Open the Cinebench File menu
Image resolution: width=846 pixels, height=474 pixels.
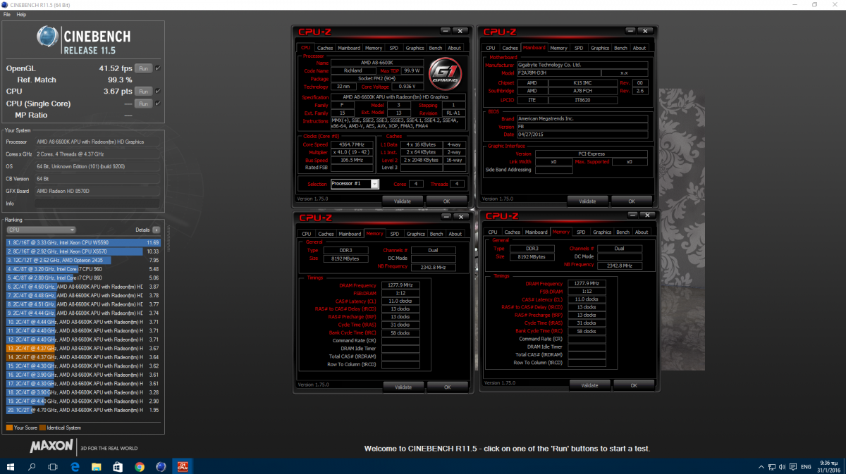[x=6, y=14]
